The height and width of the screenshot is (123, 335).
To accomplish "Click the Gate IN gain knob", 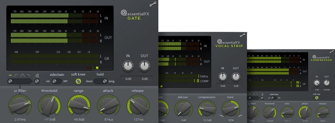I will click(x=128, y=66).
